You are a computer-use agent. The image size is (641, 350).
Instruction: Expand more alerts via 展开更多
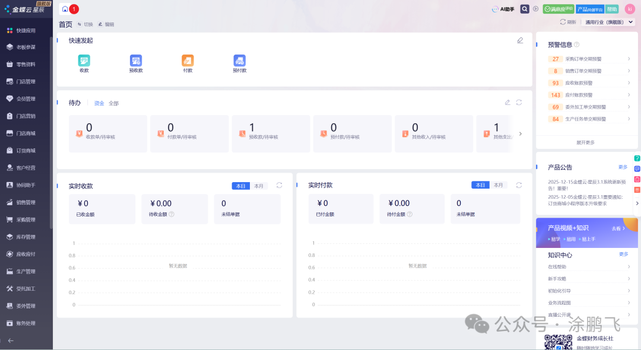point(585,142)
